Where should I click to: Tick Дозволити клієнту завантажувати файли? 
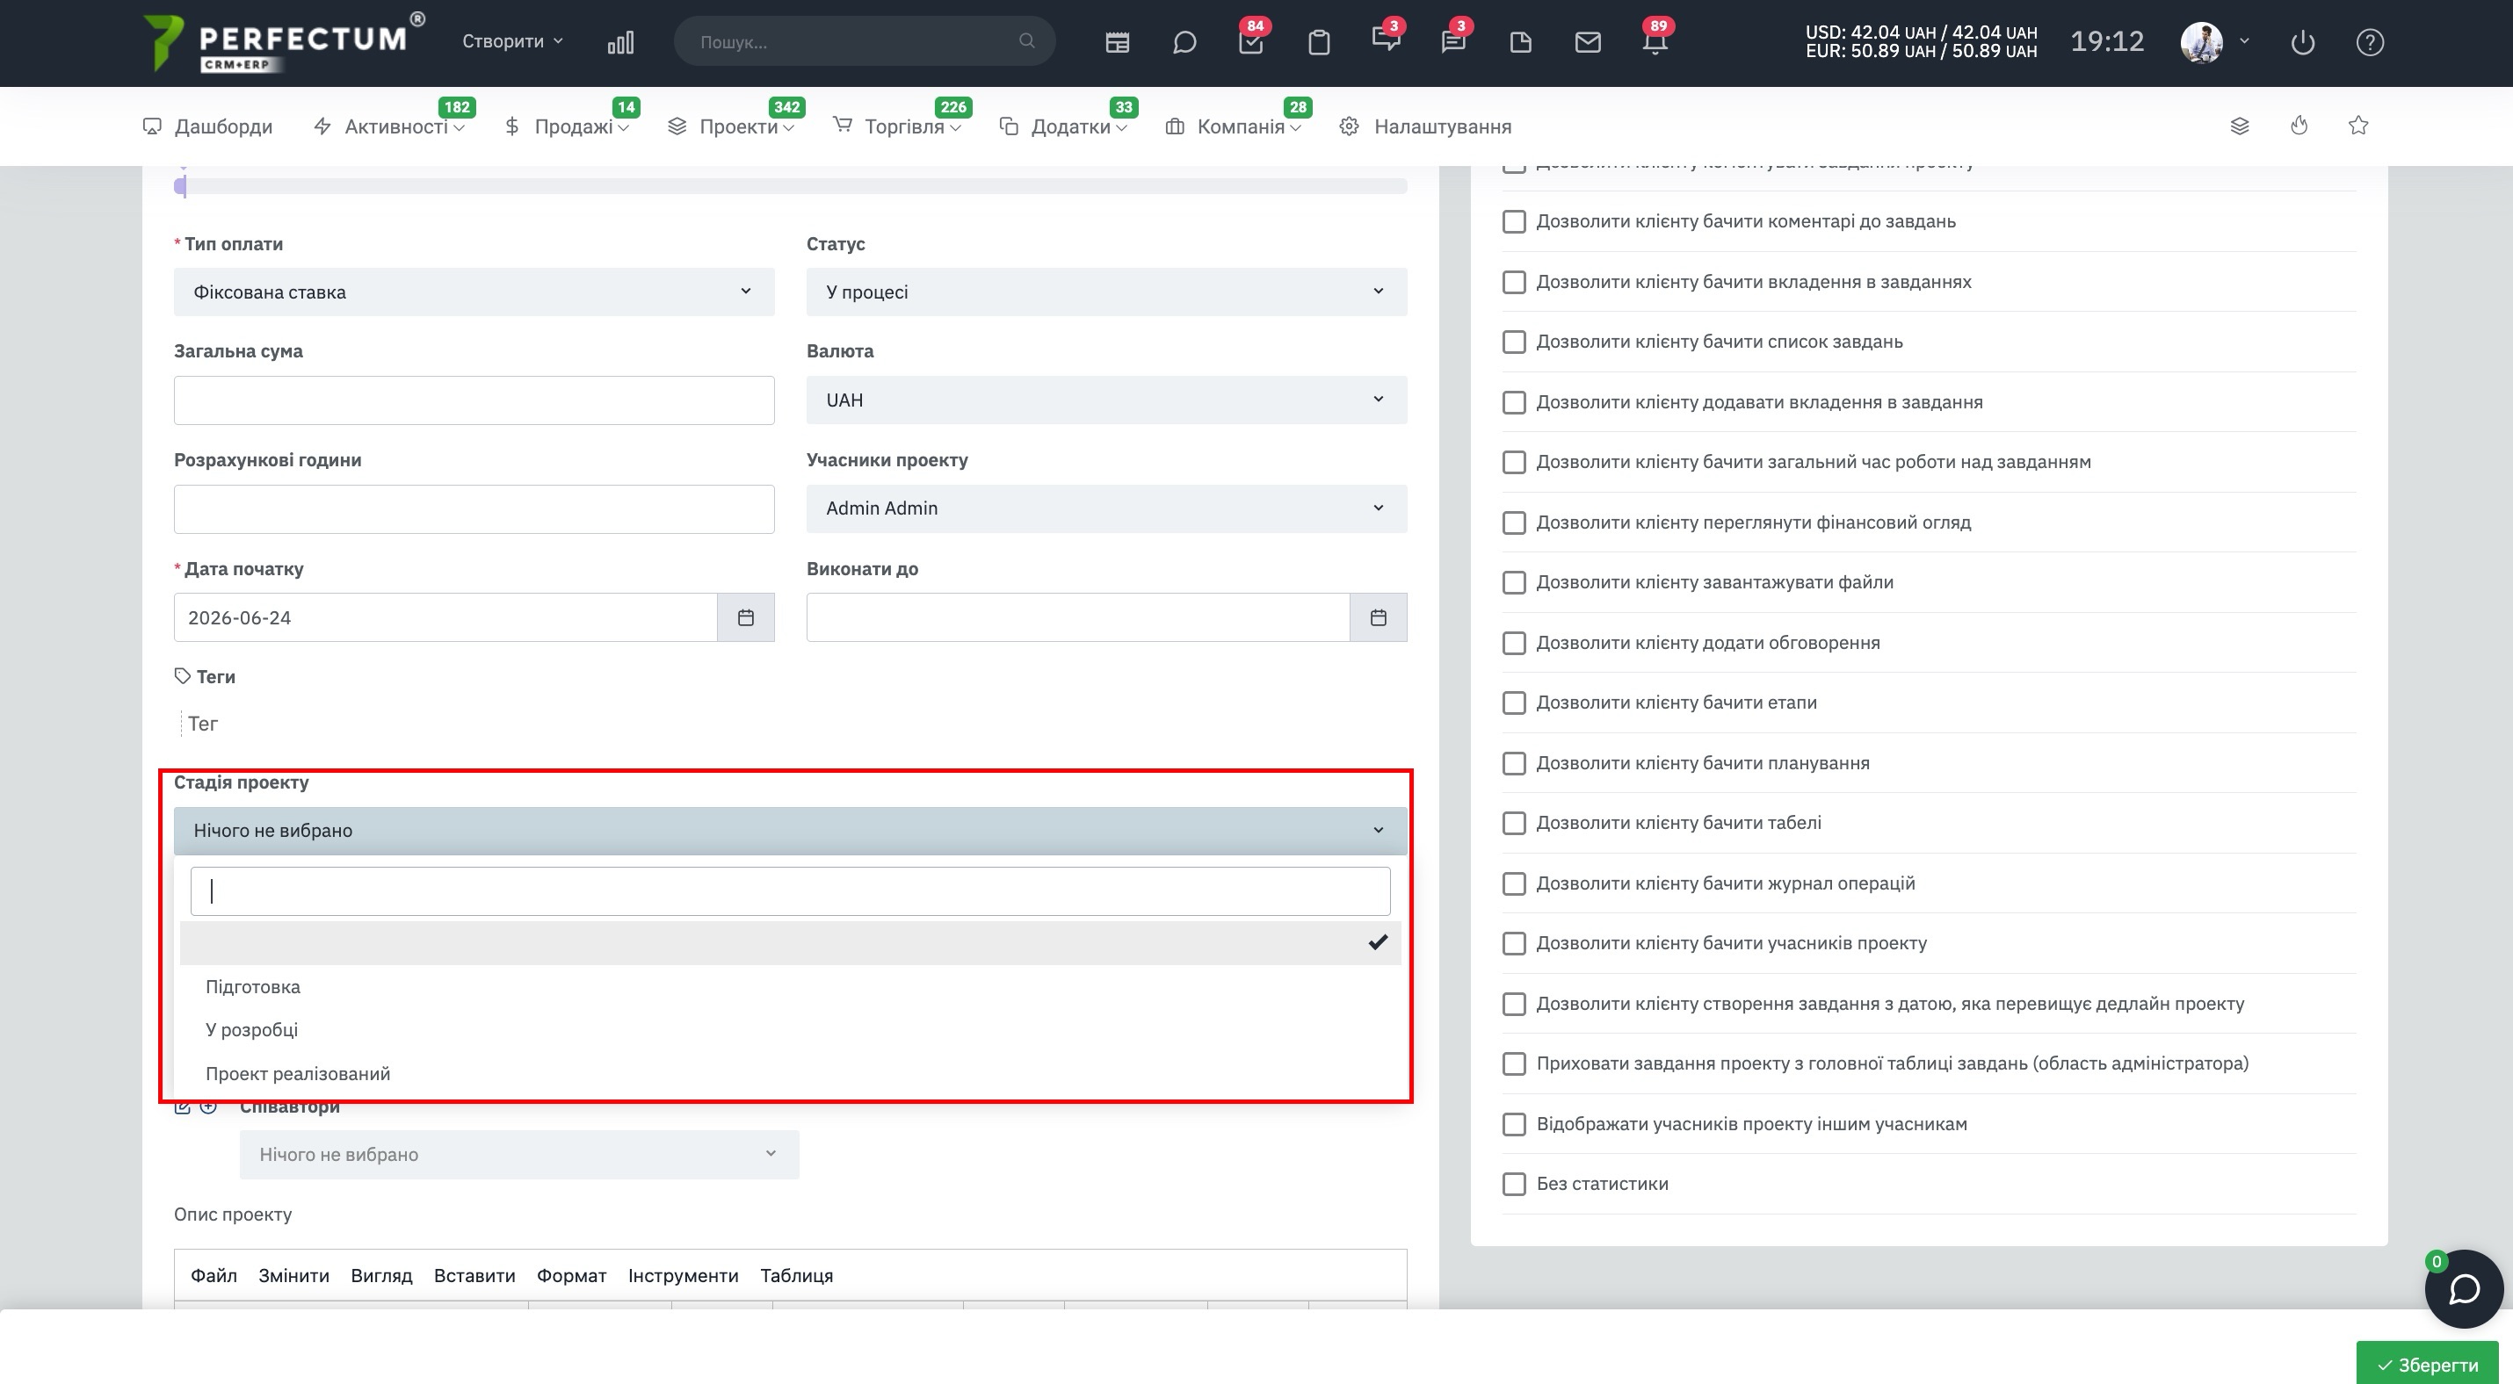click(x=1514, y=582)
